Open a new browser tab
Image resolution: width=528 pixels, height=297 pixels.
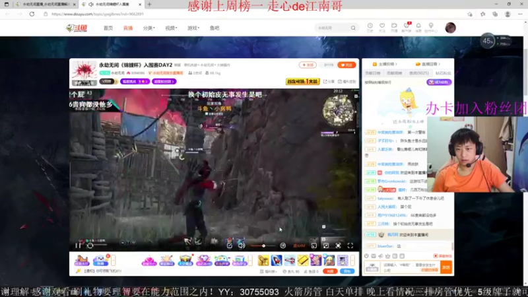point(149,5)
